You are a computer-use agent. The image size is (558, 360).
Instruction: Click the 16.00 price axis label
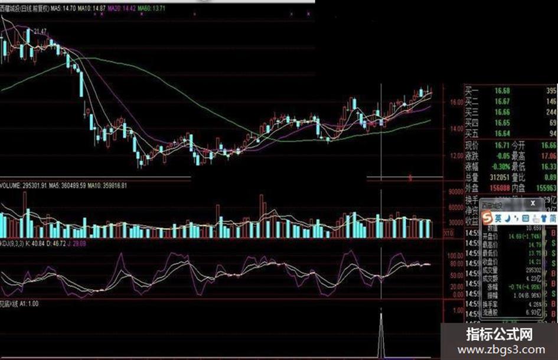[456, 102]
